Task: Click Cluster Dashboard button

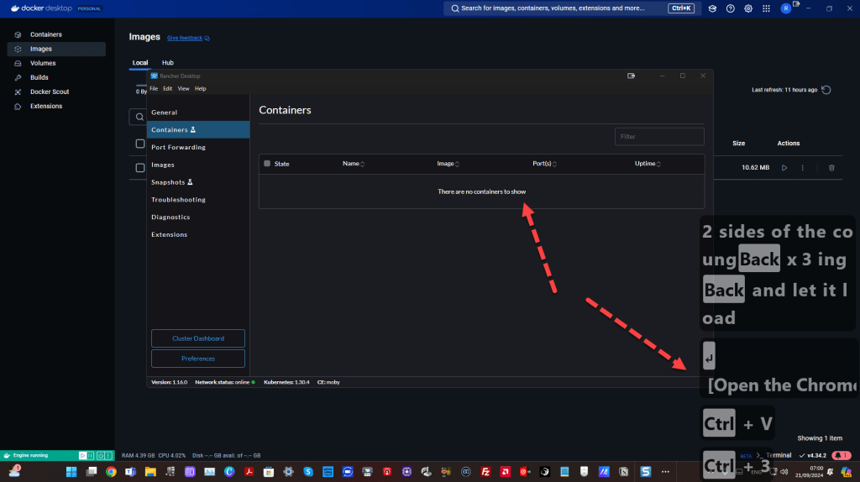Action: point(198,338)
